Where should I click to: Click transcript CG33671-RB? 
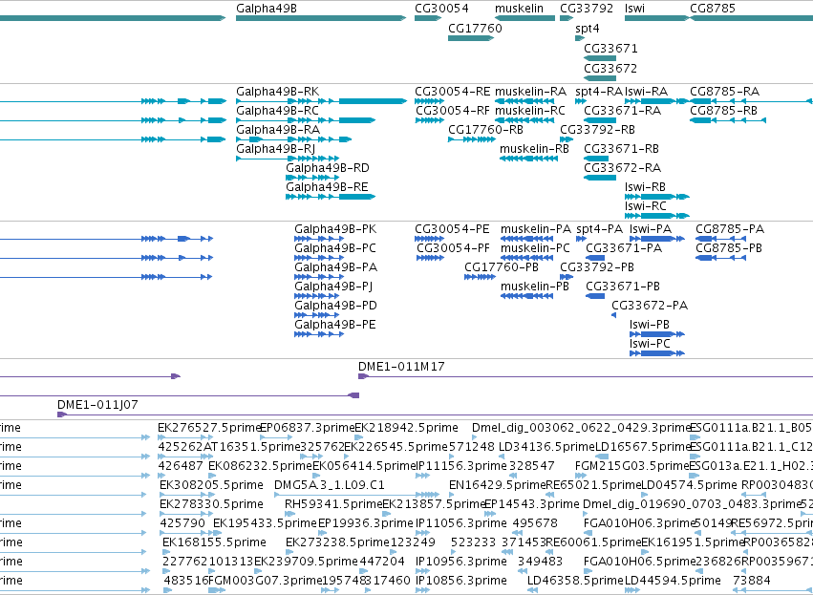[x=596, y=159]
